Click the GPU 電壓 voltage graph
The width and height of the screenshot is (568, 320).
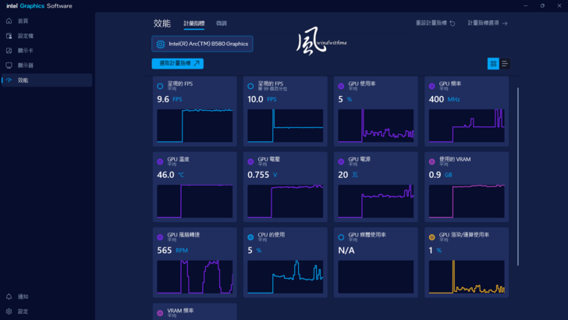pos(286,201)
